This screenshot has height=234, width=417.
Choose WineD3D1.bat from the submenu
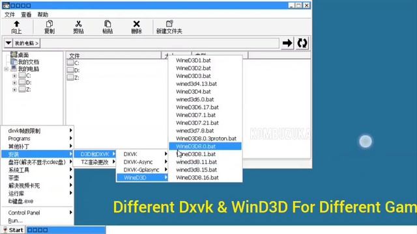(x=205, y=60)
